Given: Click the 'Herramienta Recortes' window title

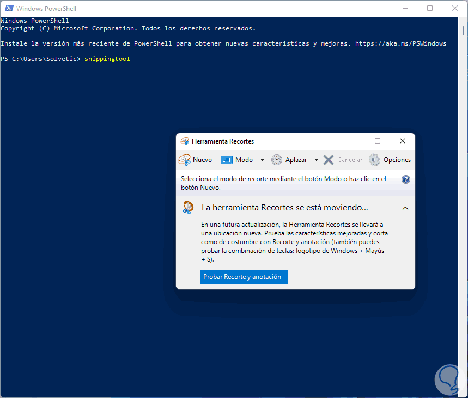Looking at the screenshot, I should 223,141.
